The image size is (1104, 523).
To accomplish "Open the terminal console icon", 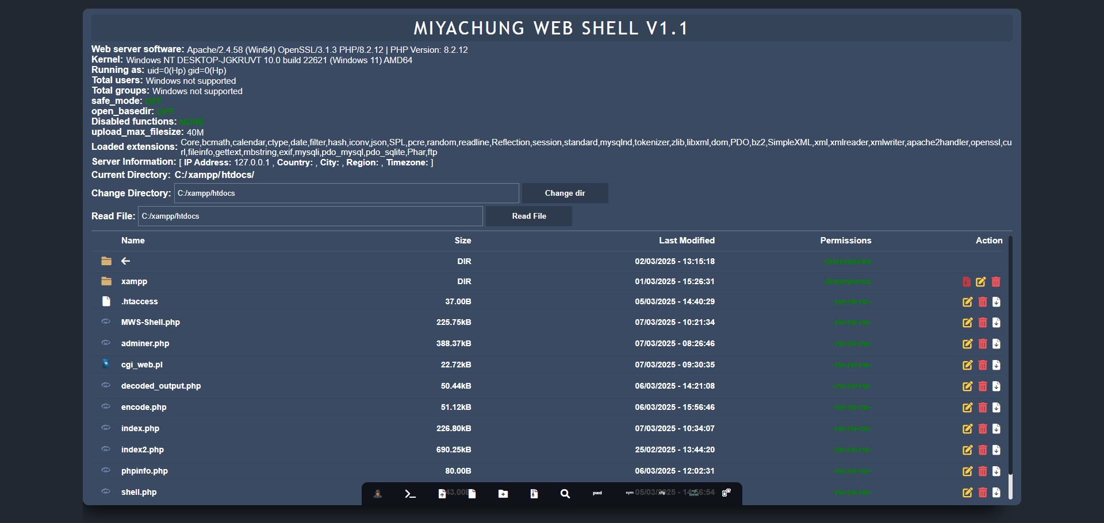I will (410, 493).
